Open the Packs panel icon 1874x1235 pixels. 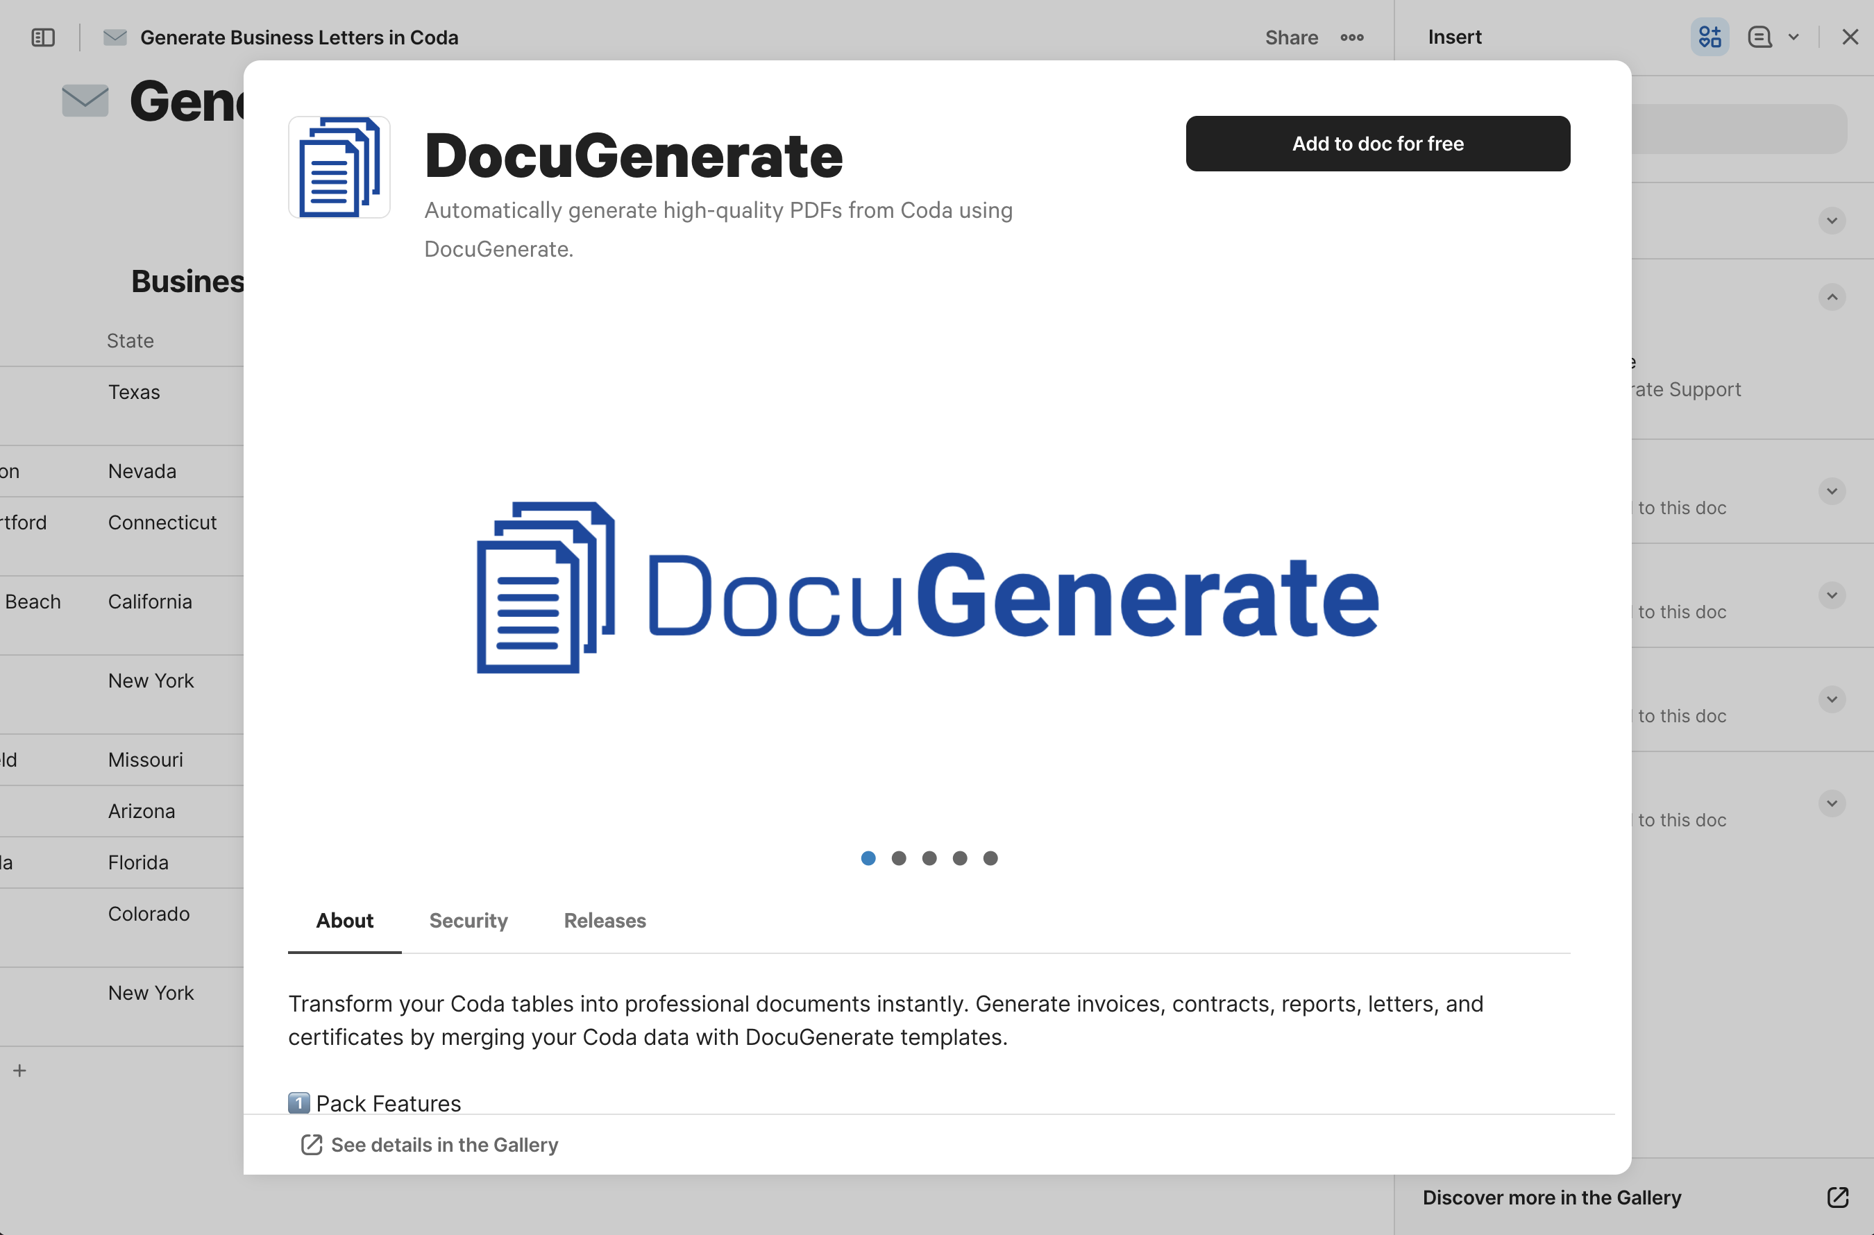tap(1709, 37)
